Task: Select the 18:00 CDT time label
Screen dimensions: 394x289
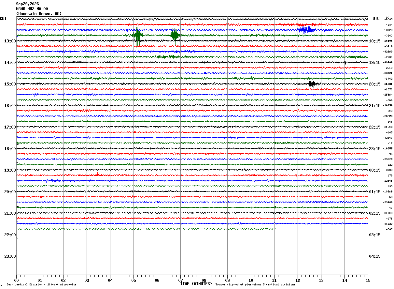Action: point(10,149)
